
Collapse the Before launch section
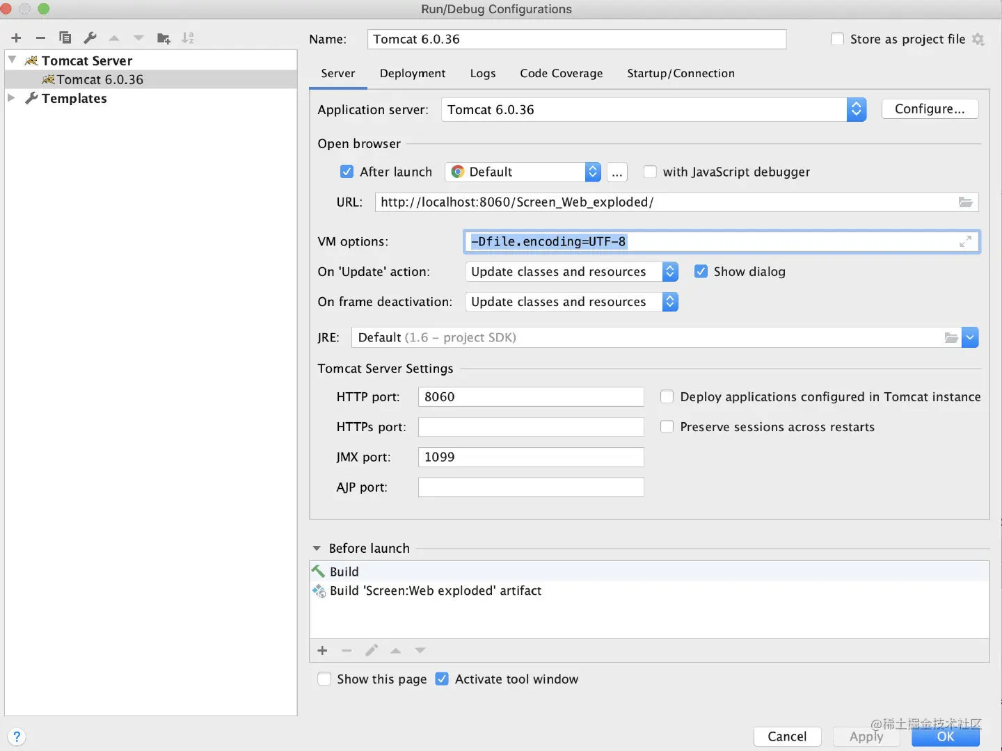[317, 549]
